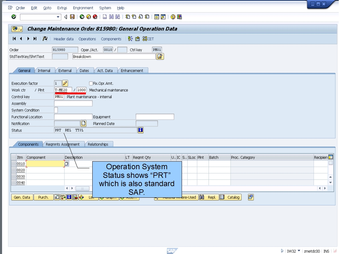Click the Status information icon next to Status field

click(x=140, y=130)
